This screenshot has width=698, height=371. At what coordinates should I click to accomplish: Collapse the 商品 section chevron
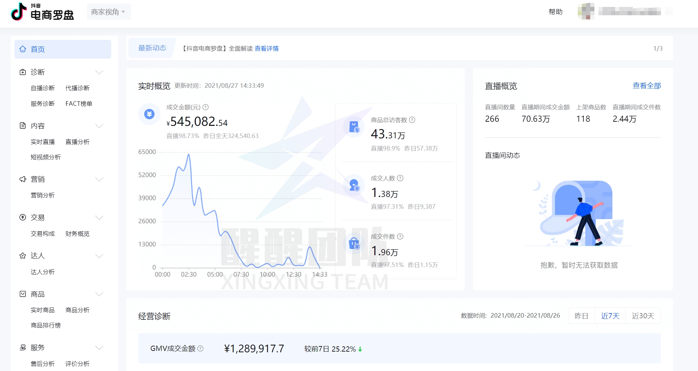pyautogui.click(x=100, y=294)
